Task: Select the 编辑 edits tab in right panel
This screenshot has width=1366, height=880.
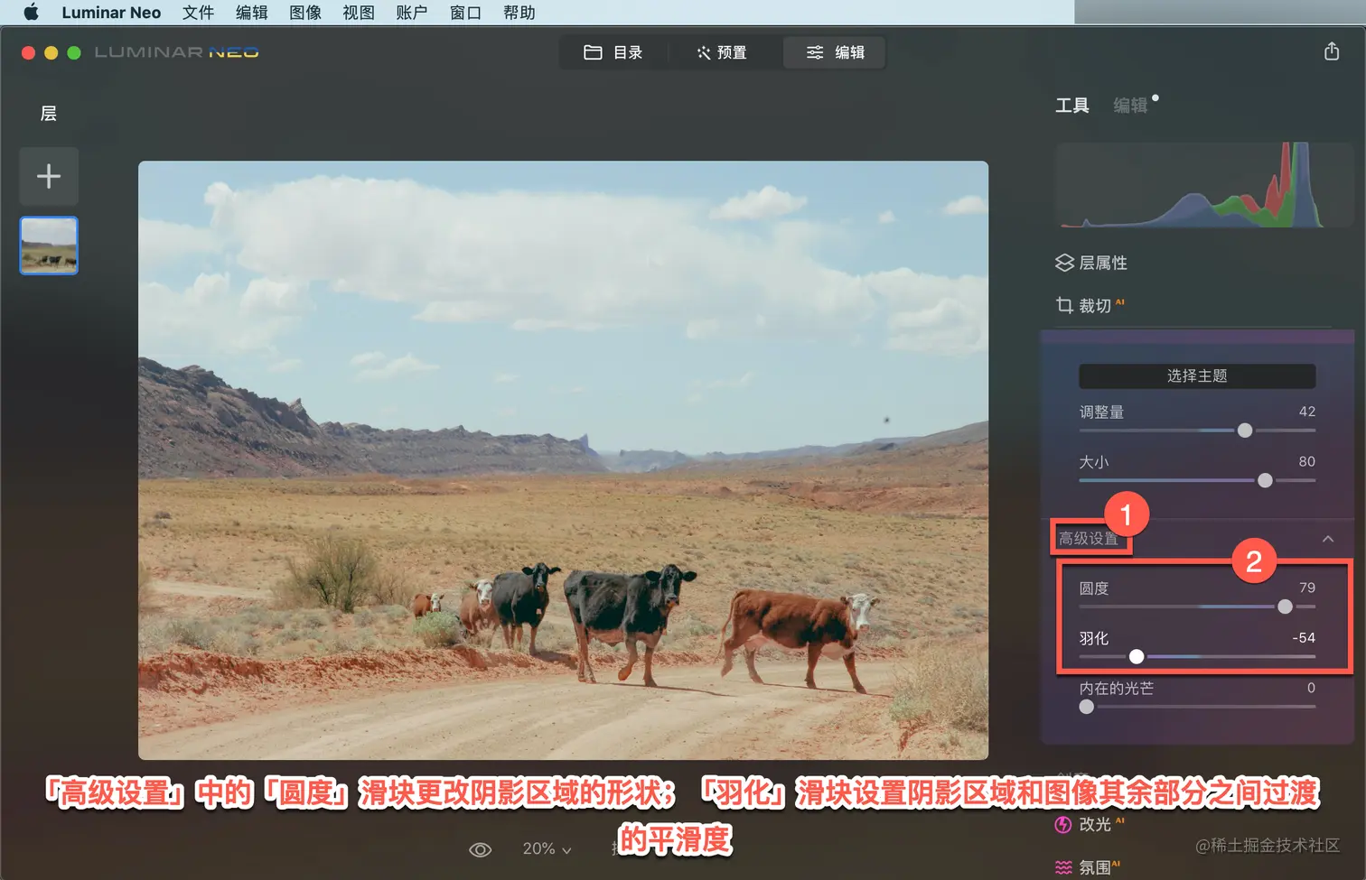Action: coord(1130,106)
